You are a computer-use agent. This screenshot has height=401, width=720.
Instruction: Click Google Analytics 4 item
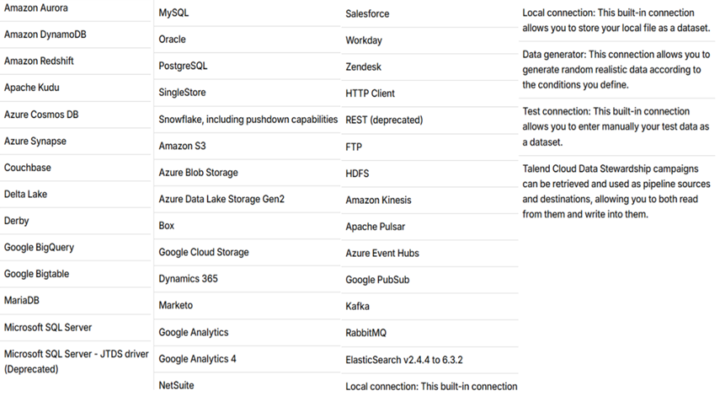197,359
